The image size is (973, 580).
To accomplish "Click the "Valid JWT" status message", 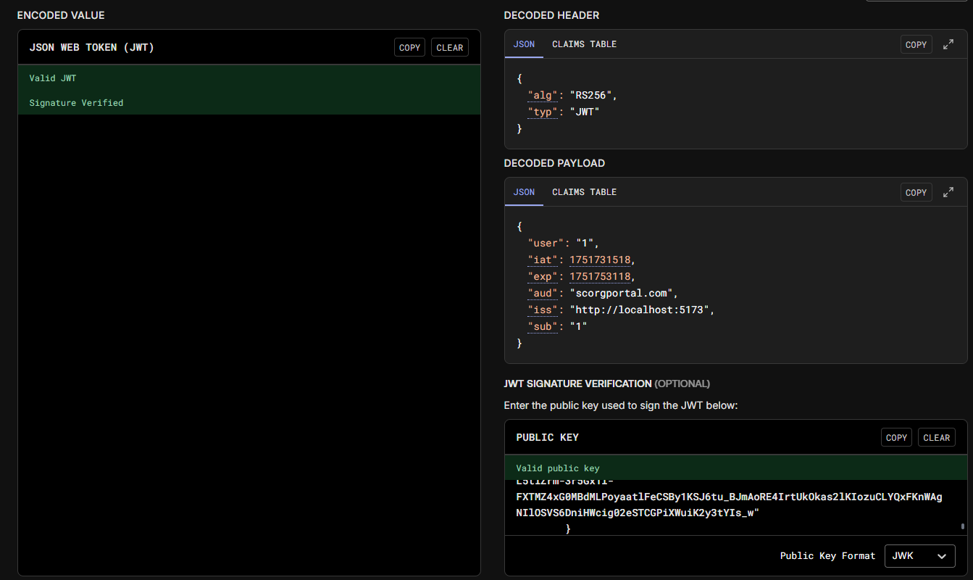I will tap(53, 78).
